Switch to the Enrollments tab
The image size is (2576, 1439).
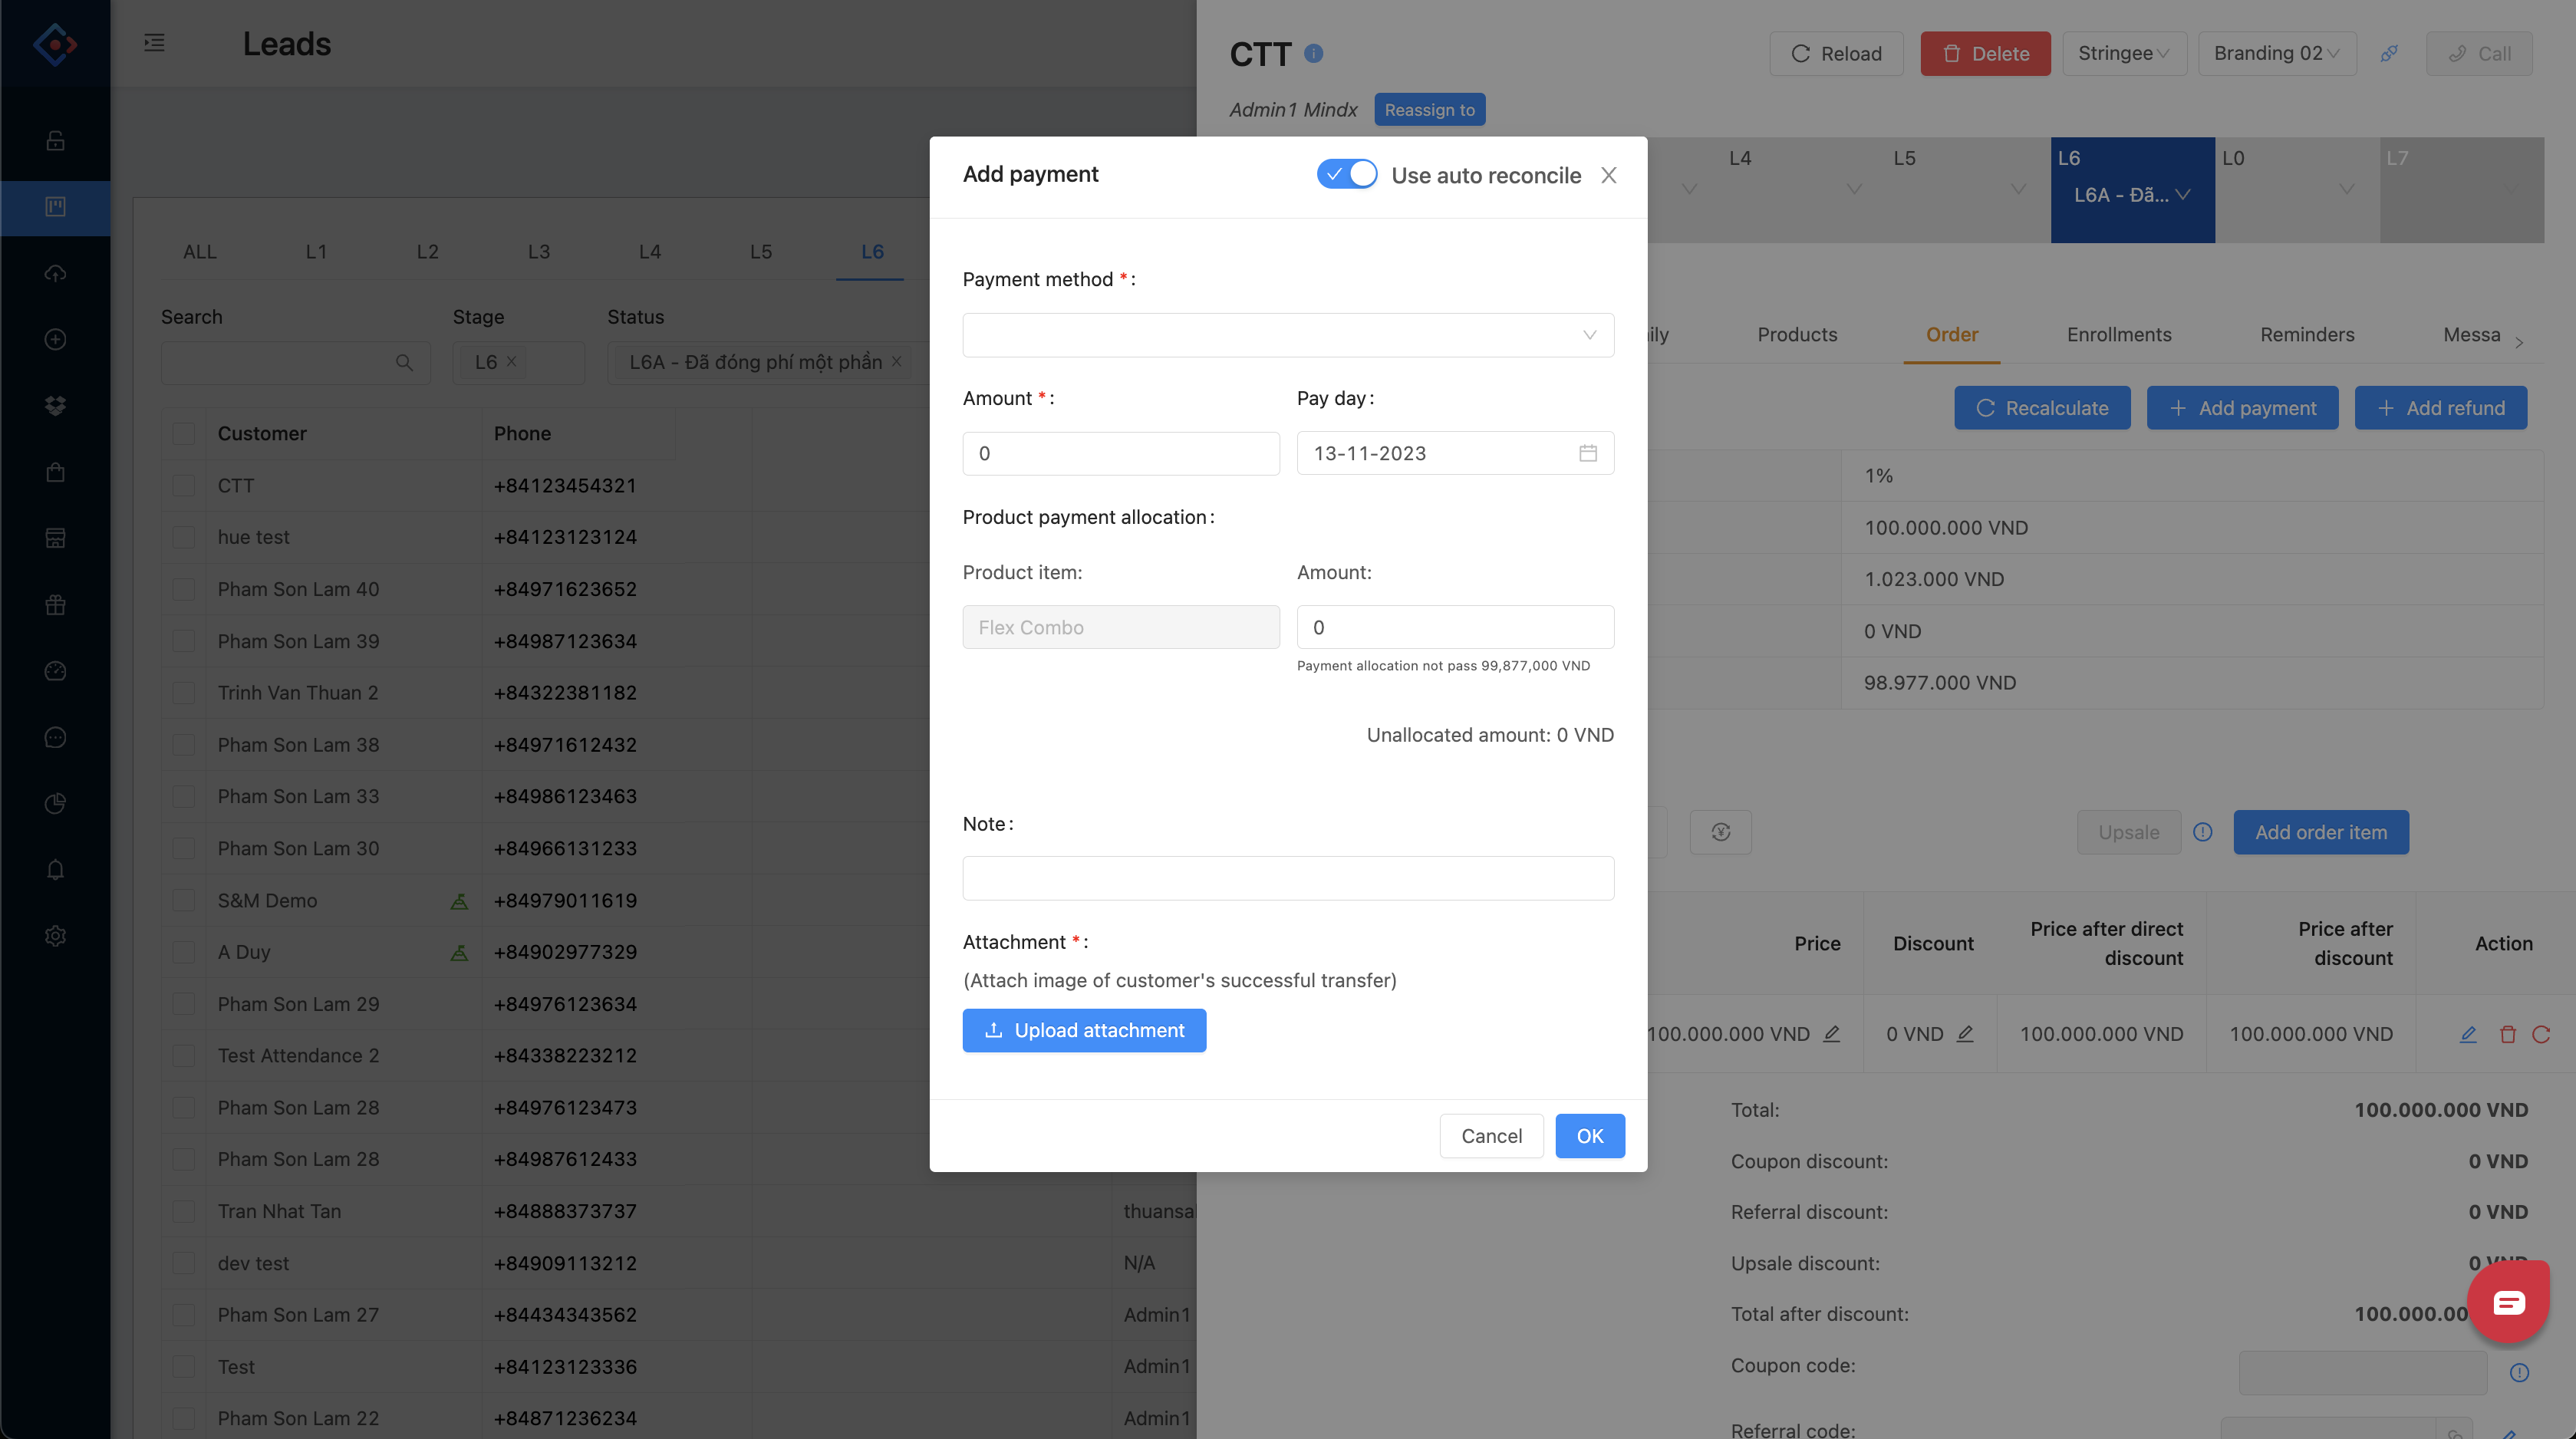[x=2118, y=334]
